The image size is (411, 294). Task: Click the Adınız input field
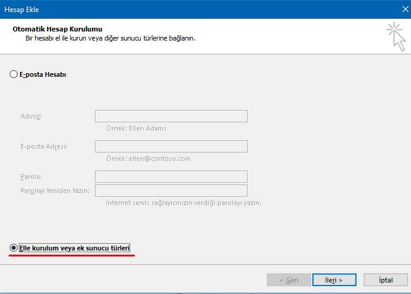[x=171, y=116]
